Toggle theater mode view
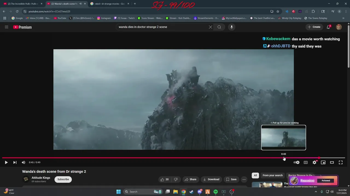350x196 pixels. click(x=332, y=163)
